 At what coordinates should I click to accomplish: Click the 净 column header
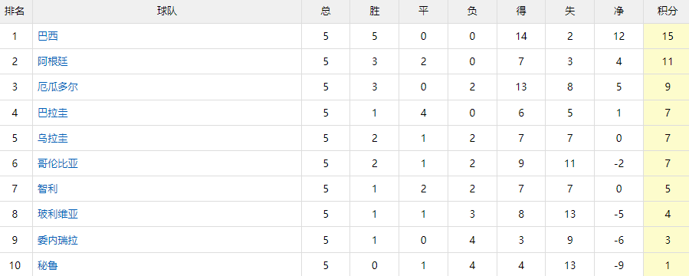pyautogui.click(x=618, y=11)
